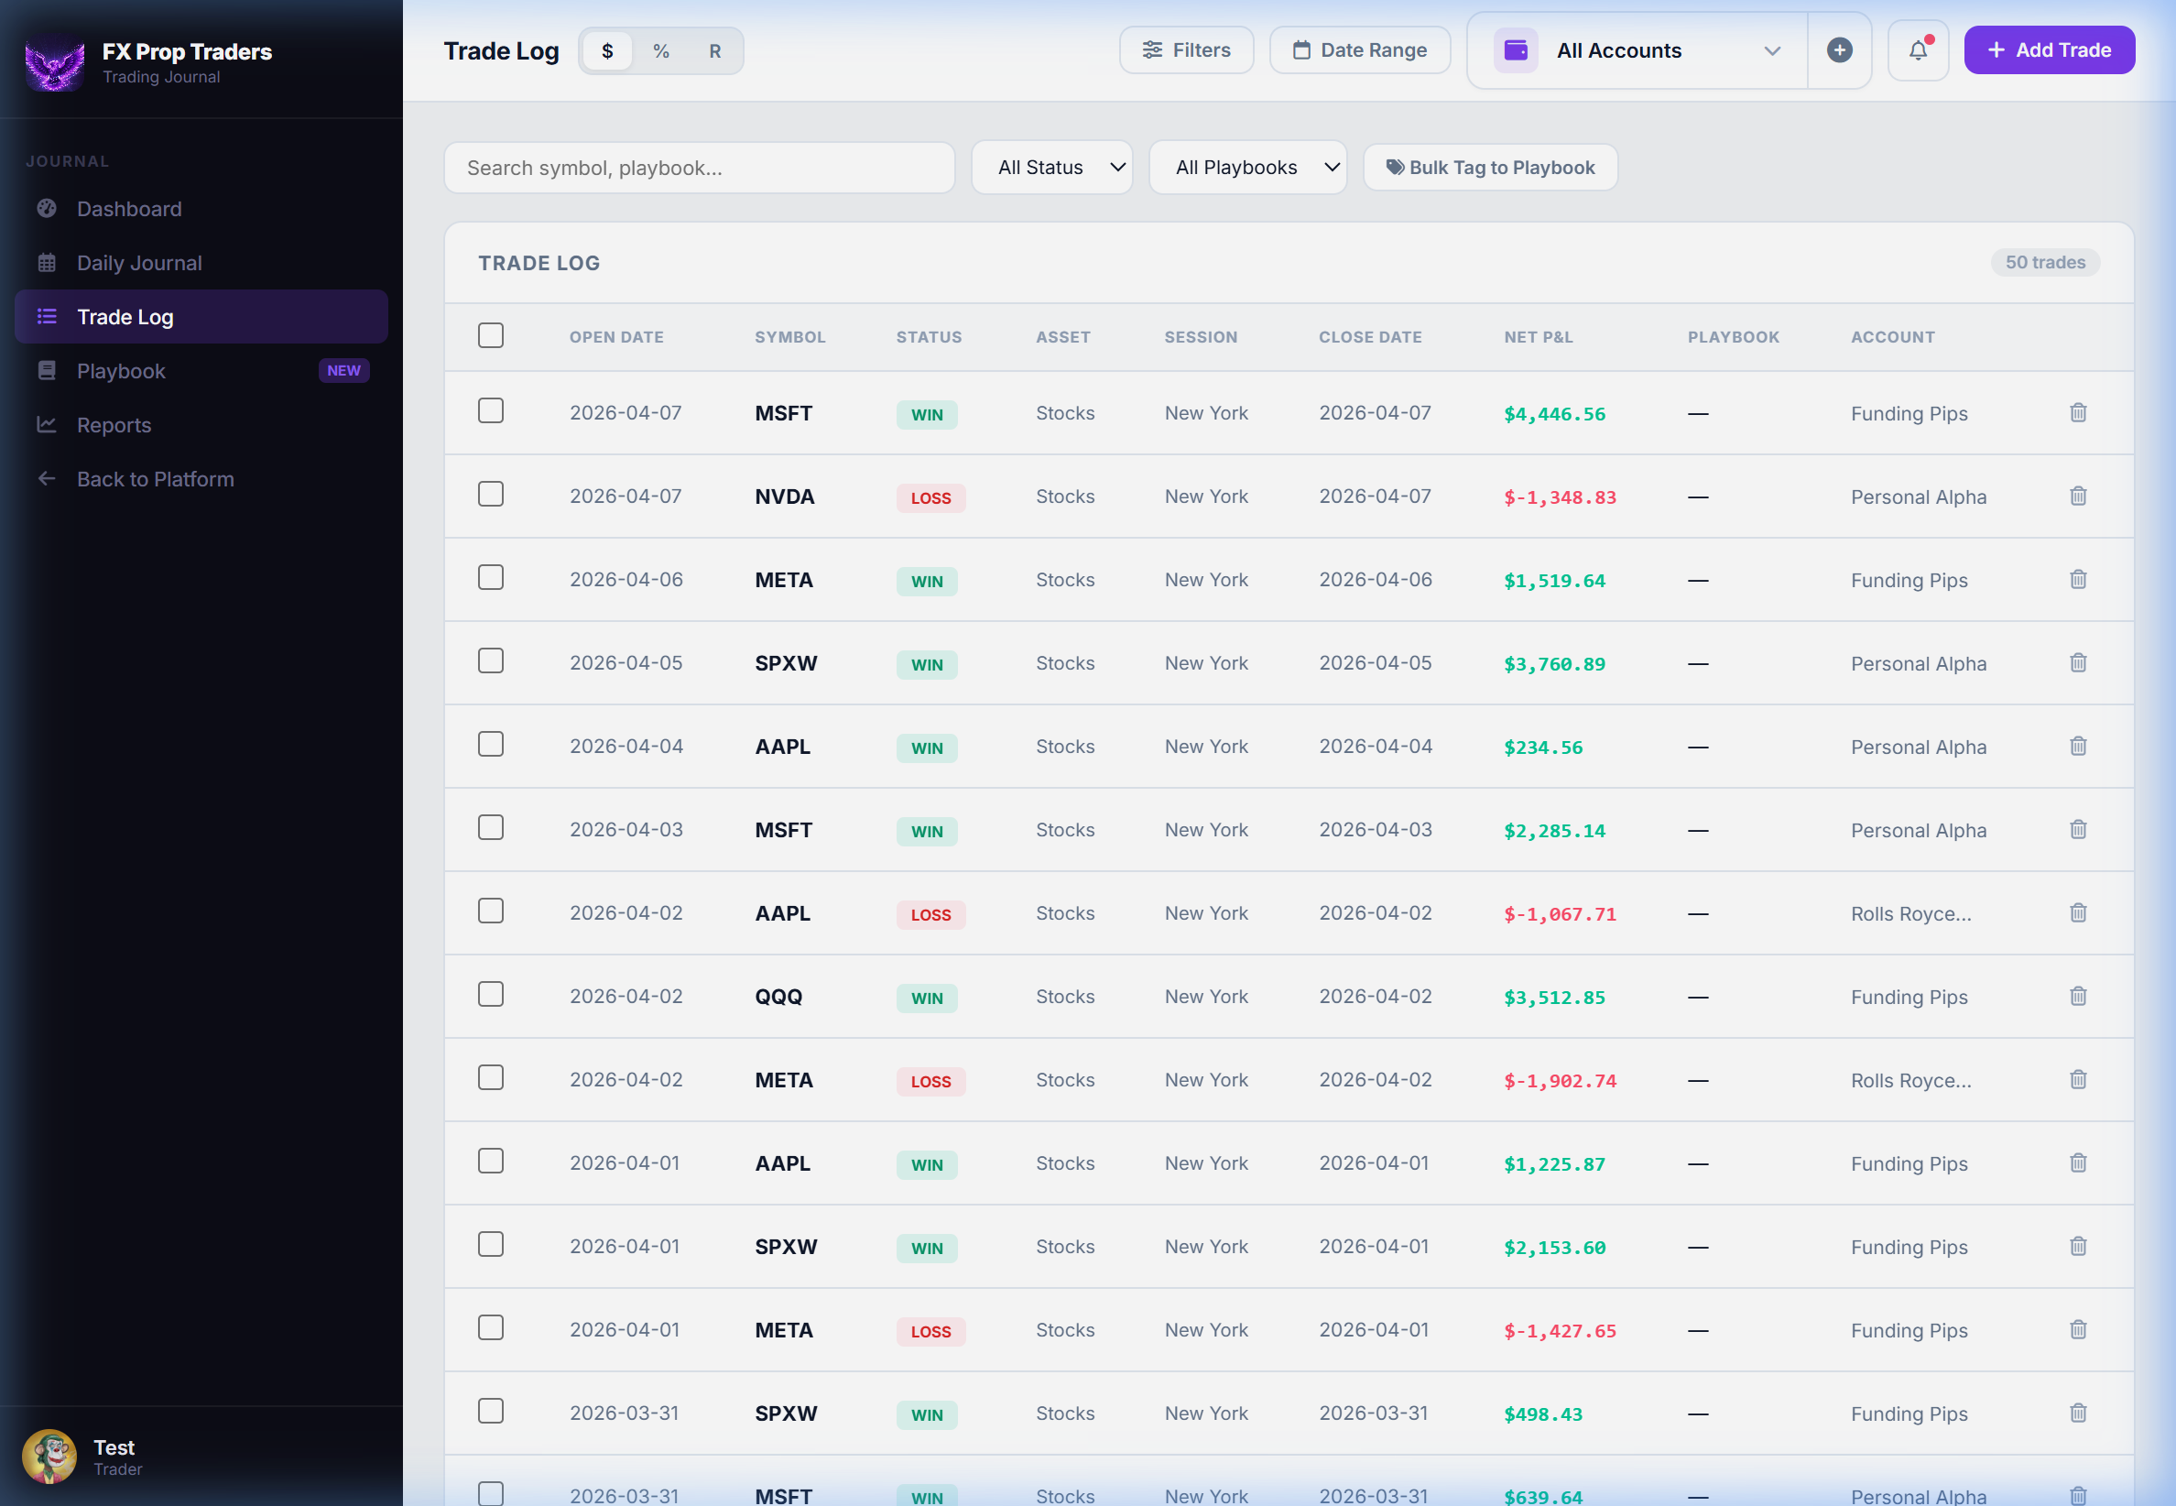Delete the META loss trade dated 2026-04-02
This screenshot has height=1506, width=2176.
point(2077,1079)
